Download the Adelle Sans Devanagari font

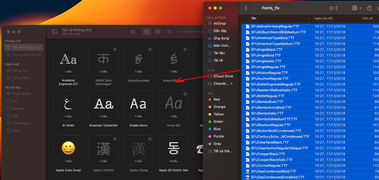pos(115,49)
